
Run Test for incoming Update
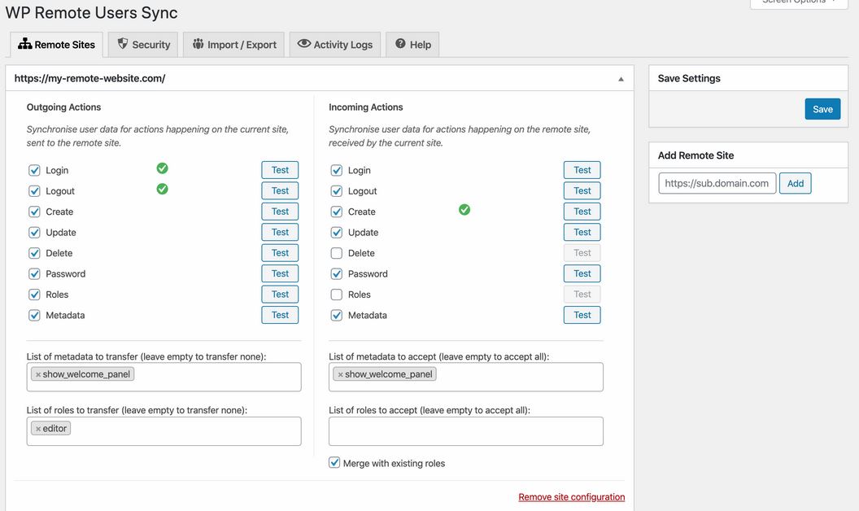pyautogui.click(x=582, y=233)
